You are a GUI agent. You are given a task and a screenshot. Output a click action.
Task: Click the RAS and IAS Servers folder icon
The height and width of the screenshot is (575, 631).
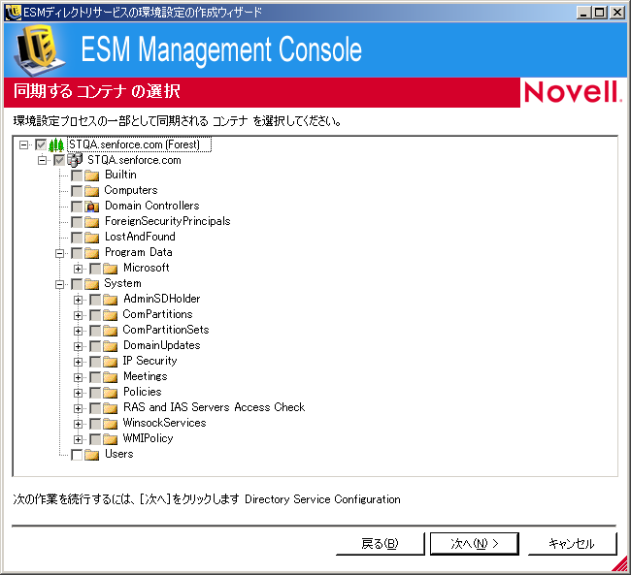point(111,408)
